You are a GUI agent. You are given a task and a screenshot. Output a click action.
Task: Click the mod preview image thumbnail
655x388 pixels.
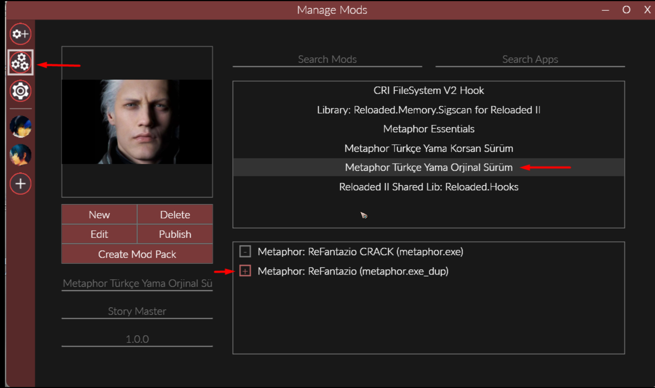[137, 121]
